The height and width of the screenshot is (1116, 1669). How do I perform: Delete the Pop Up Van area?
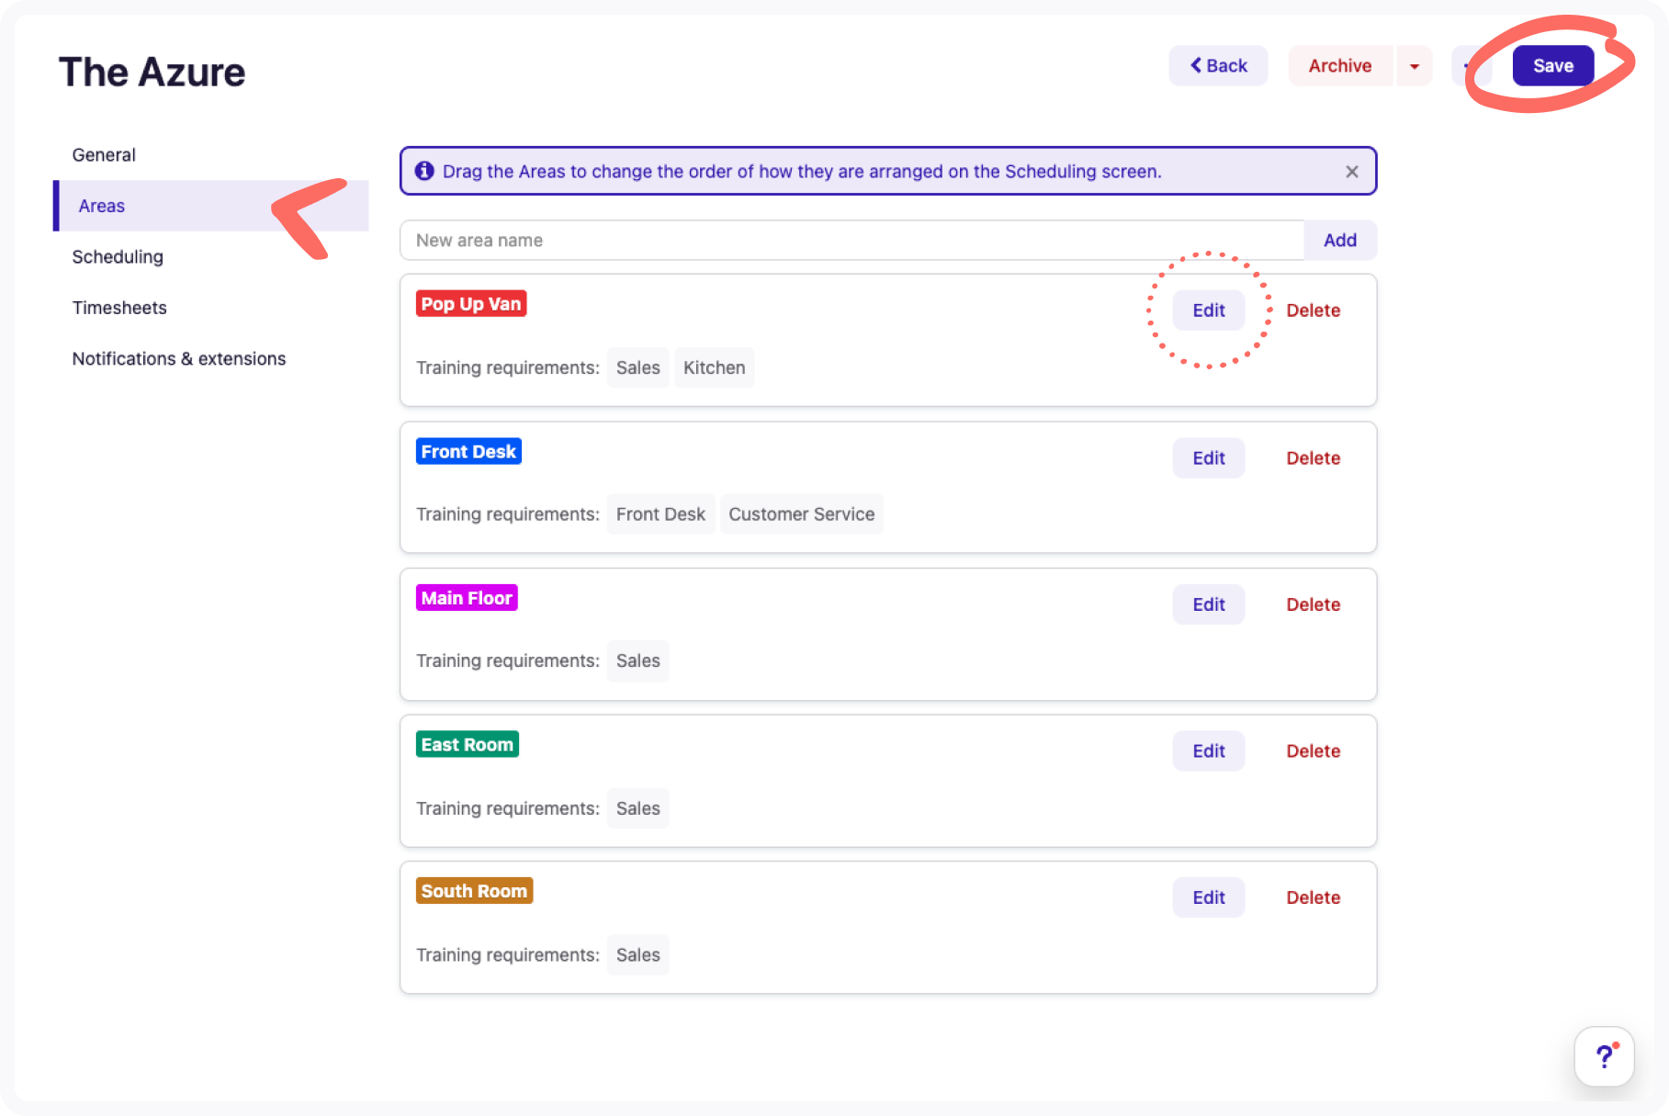1313,310
